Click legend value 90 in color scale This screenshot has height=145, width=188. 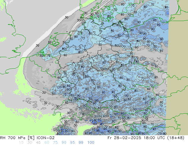(64, 143)
